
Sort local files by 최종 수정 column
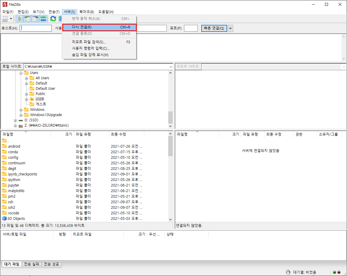tap(126, 134)
